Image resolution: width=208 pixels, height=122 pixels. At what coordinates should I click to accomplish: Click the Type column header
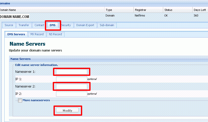point(109,10)
